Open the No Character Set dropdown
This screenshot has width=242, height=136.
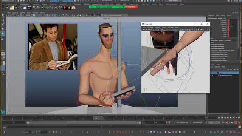tap(182, 122)
